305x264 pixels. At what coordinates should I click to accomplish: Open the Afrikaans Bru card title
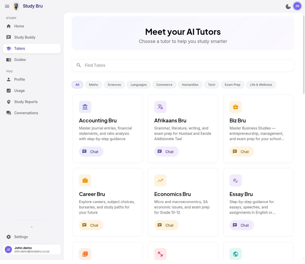point(170,121)
